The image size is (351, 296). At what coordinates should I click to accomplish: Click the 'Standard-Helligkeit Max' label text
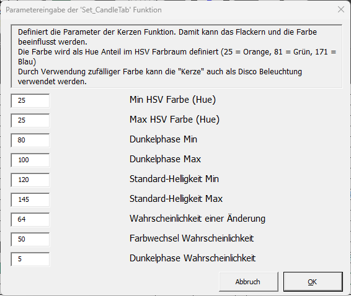click(176, 199)
